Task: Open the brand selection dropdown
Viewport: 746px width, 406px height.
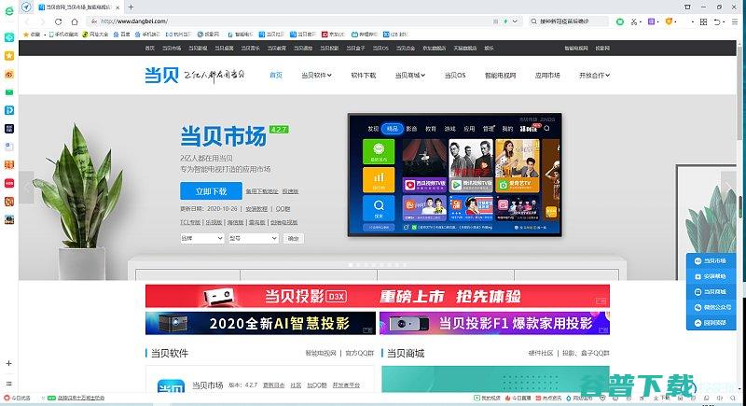Action: (202, 238)
